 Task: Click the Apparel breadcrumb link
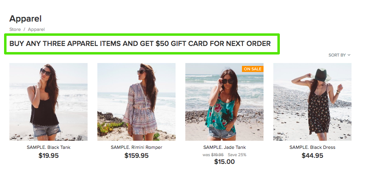(36, 29)
